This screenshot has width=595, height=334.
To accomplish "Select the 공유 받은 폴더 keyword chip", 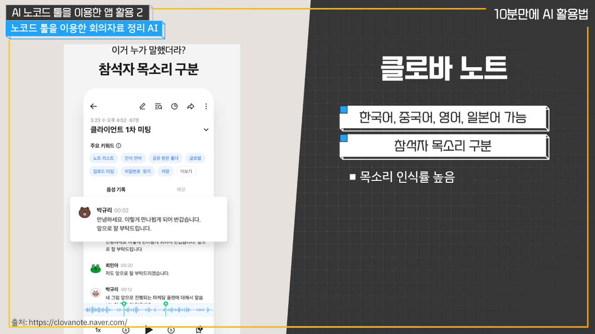I will point(165,158).
